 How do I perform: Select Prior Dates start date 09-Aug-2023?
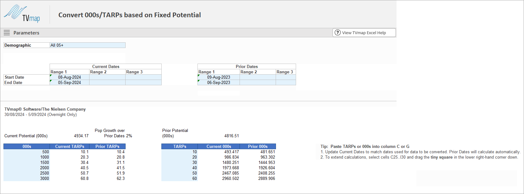point(219,77)
